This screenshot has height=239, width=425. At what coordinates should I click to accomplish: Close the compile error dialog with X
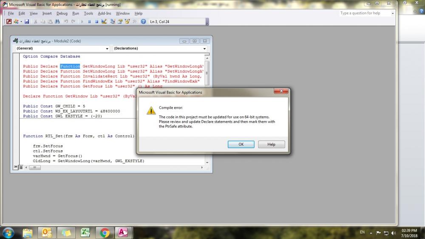coord(281,91)
